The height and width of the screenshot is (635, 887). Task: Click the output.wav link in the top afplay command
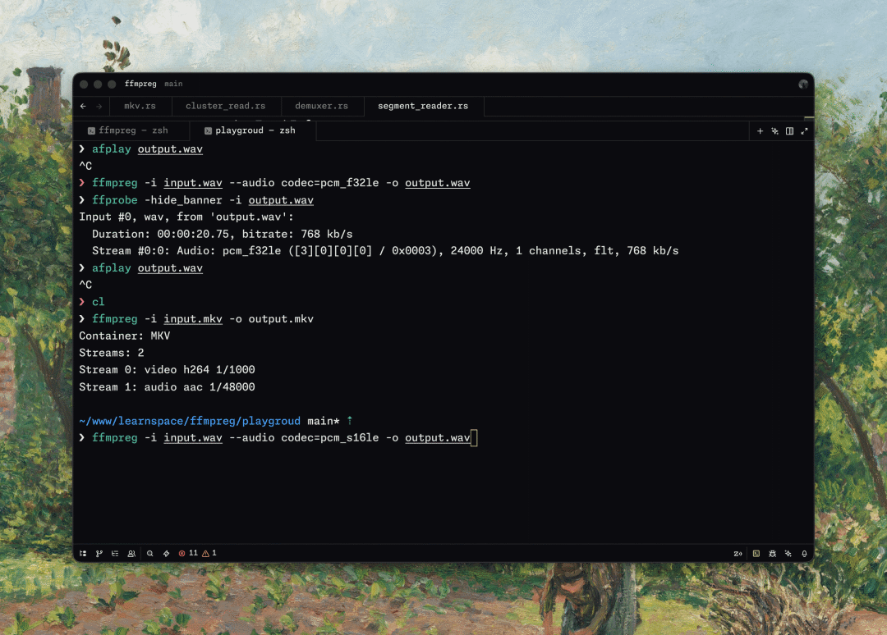click(x=170, y=149)
